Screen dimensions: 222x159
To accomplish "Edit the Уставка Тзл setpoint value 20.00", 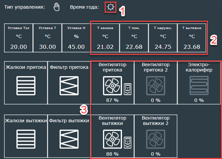I will point(19,46).
